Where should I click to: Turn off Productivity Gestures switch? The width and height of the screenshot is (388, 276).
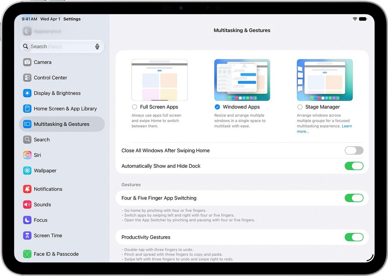click(354, 237)
